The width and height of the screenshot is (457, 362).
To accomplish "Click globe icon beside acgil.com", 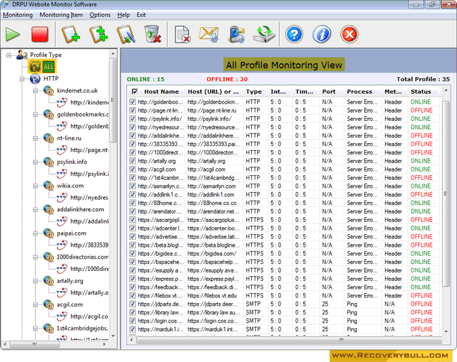I will tap(49, 304).
